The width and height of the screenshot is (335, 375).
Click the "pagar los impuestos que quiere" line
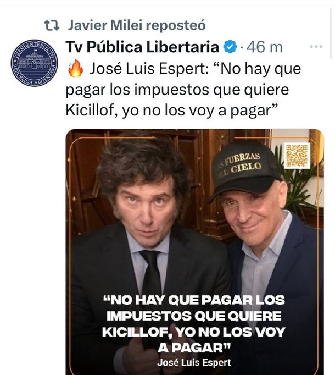177,90
